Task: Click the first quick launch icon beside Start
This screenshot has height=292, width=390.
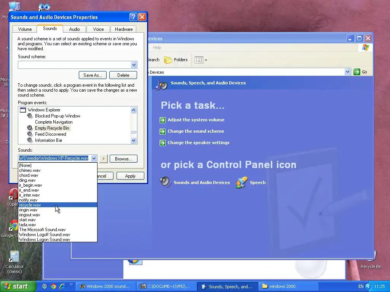Action: click(45, 286)
